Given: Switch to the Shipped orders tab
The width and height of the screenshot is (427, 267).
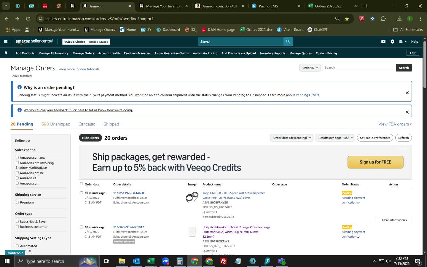Looking at the screenshot, I should tap(111, 124).
